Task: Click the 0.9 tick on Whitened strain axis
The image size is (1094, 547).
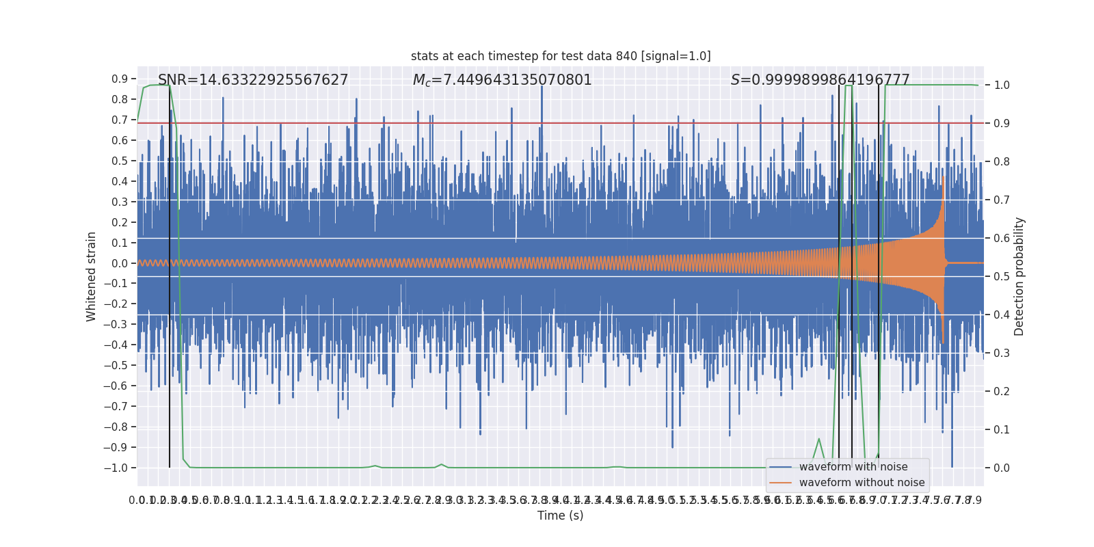Action: [x=120, y=79]
